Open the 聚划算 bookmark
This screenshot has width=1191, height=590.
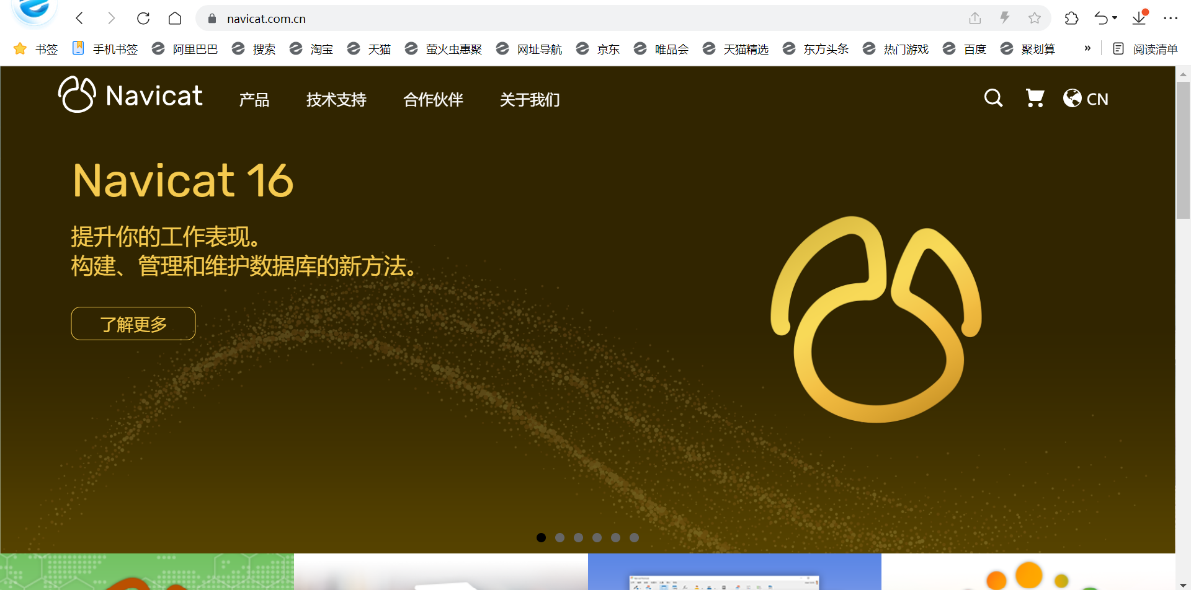pos(1027,48)
